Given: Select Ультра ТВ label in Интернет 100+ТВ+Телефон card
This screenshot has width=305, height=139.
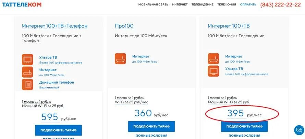Looking at the screenshot, I should coord(48,58).
